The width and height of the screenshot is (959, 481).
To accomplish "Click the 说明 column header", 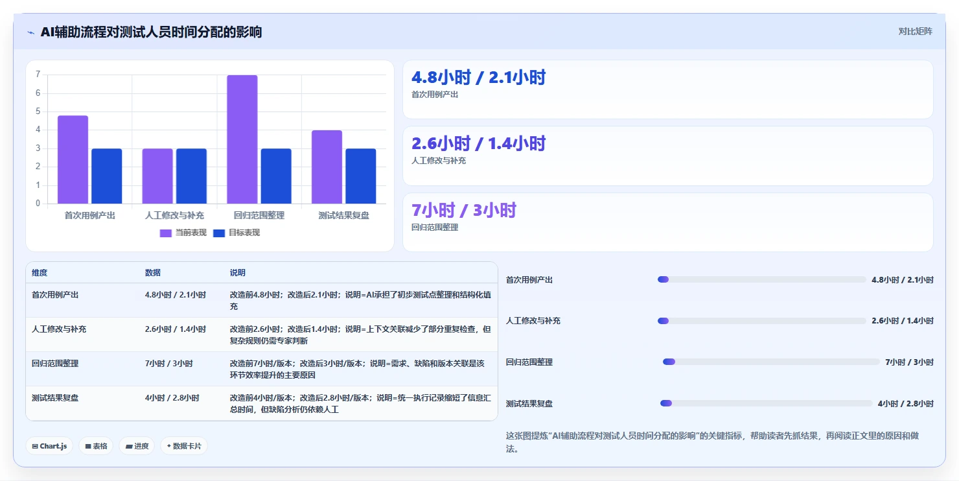I will 238,273.
